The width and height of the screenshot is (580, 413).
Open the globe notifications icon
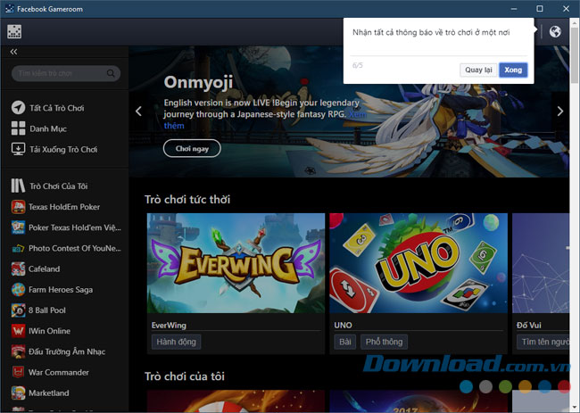click(555, 32)
